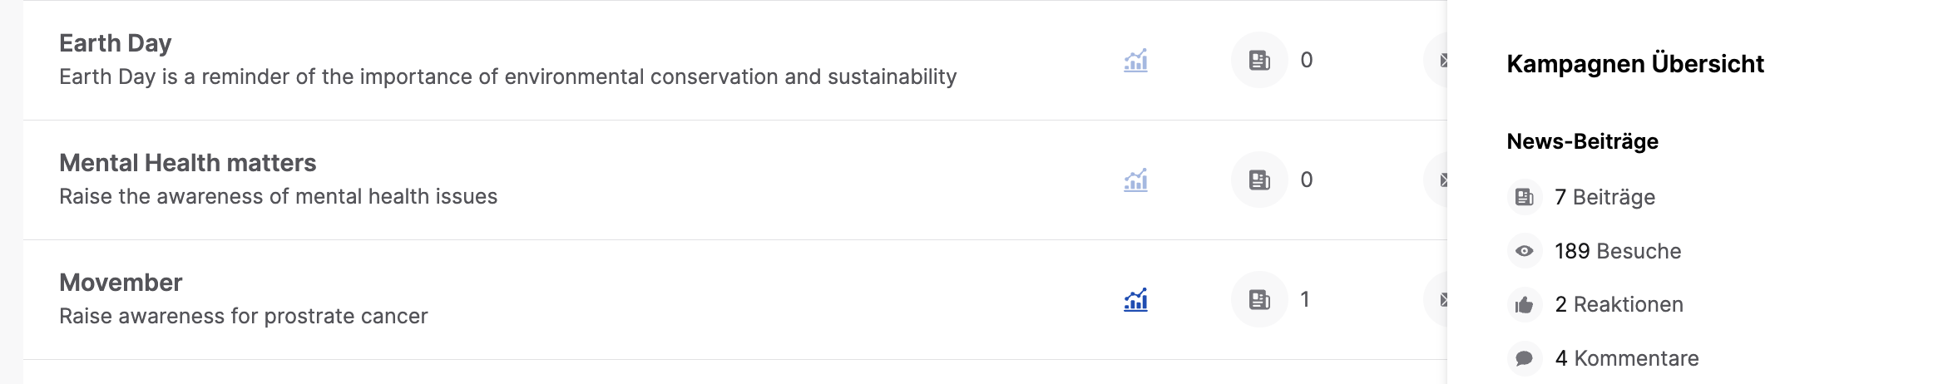Click the Kampagnen Übersicht heading

pyautogui.click(x=1635, y=64)
